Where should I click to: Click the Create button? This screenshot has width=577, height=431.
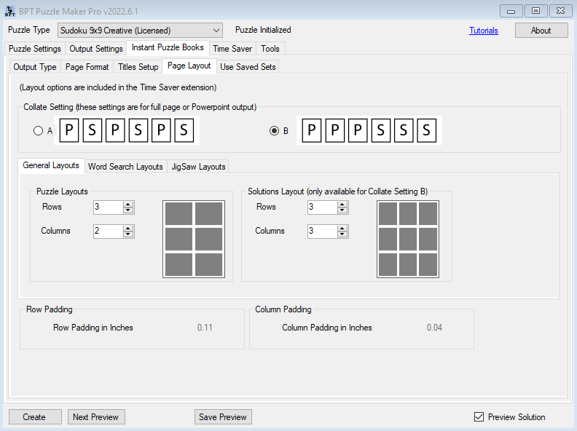coord(34,416)
